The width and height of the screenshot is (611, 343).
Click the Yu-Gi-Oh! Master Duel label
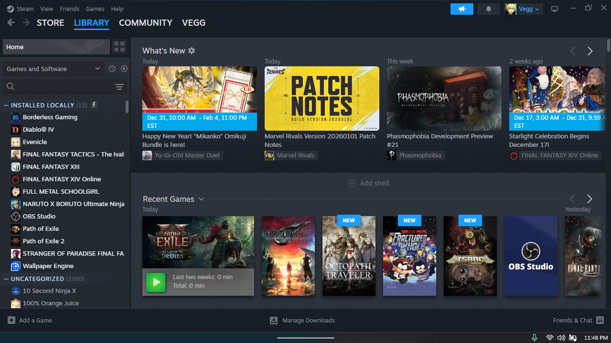click(187, 156)
